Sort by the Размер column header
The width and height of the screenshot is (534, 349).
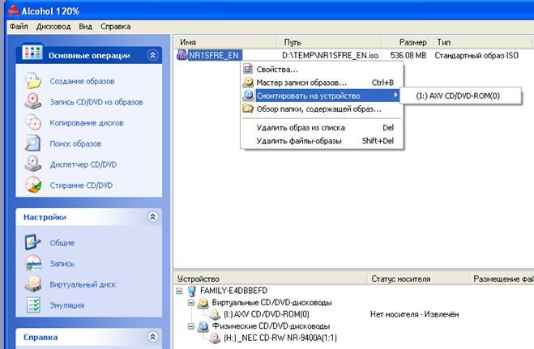click(406, 42)
